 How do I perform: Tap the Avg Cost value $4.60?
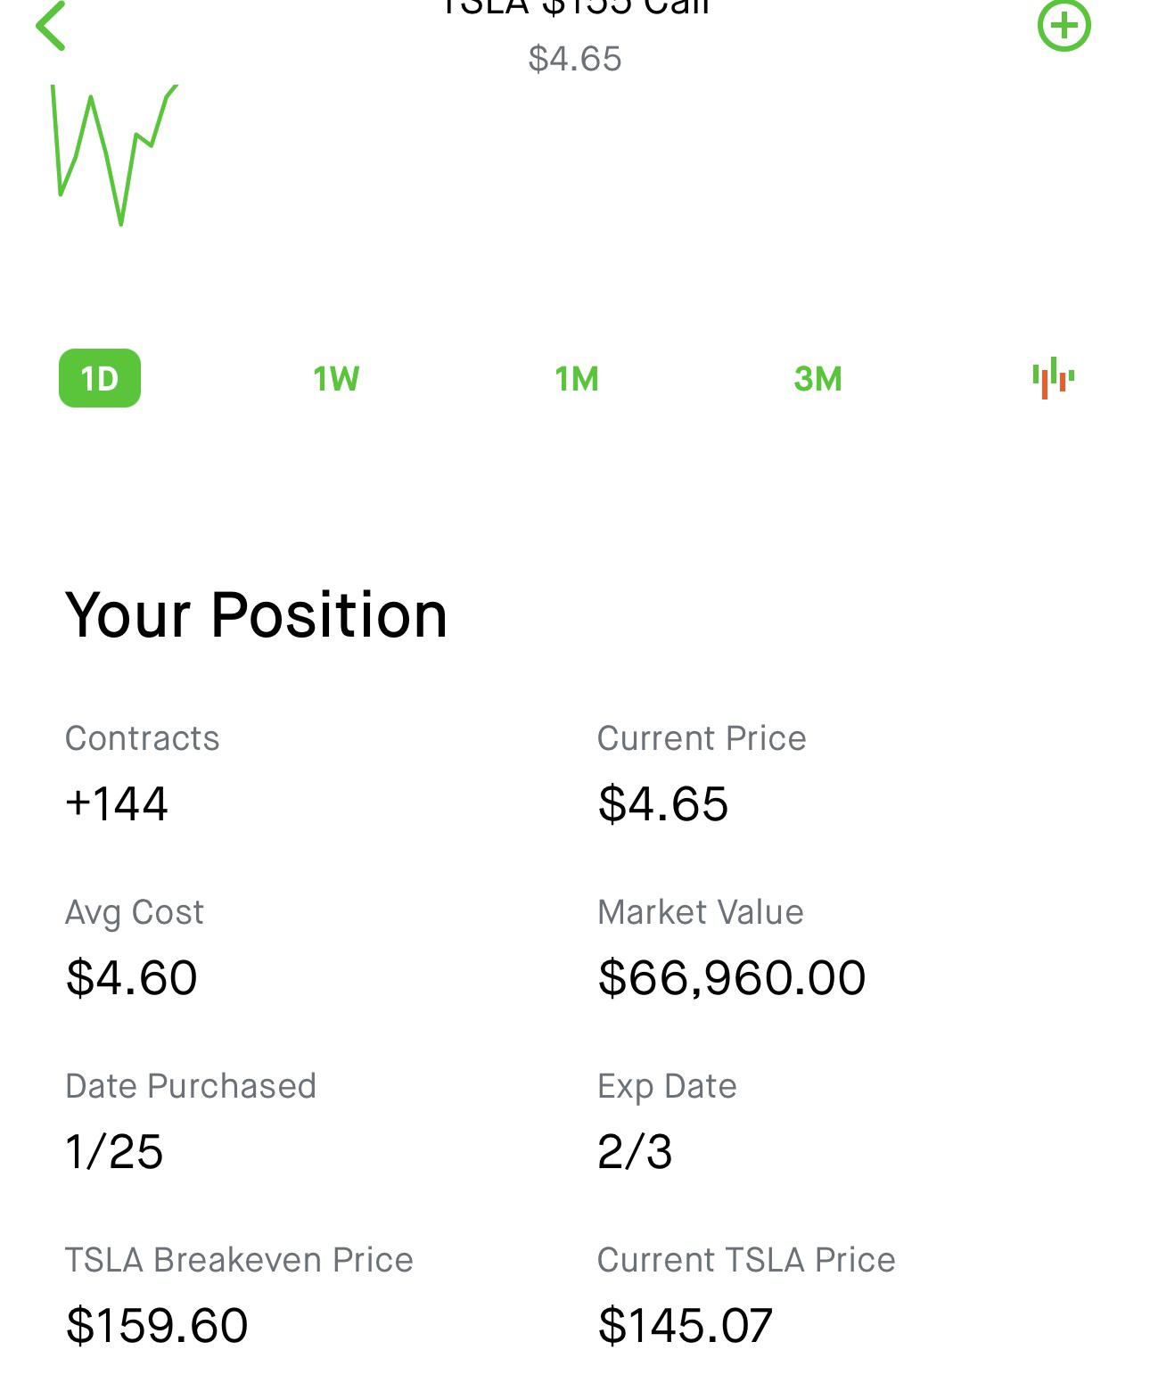point(131,977)
